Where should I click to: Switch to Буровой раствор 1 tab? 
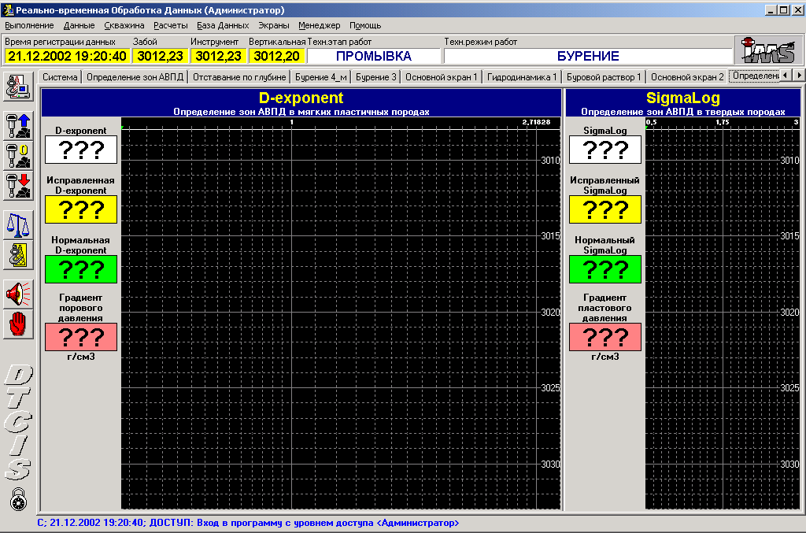click(604, 77)
